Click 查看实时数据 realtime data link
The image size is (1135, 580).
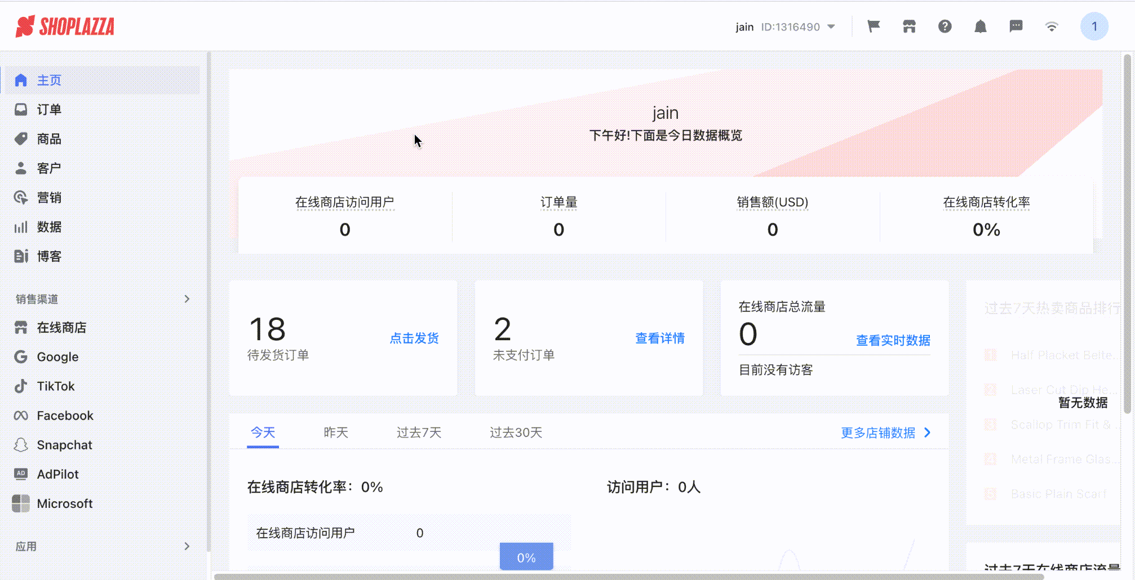pyautogui.click(x=893, y=340)
